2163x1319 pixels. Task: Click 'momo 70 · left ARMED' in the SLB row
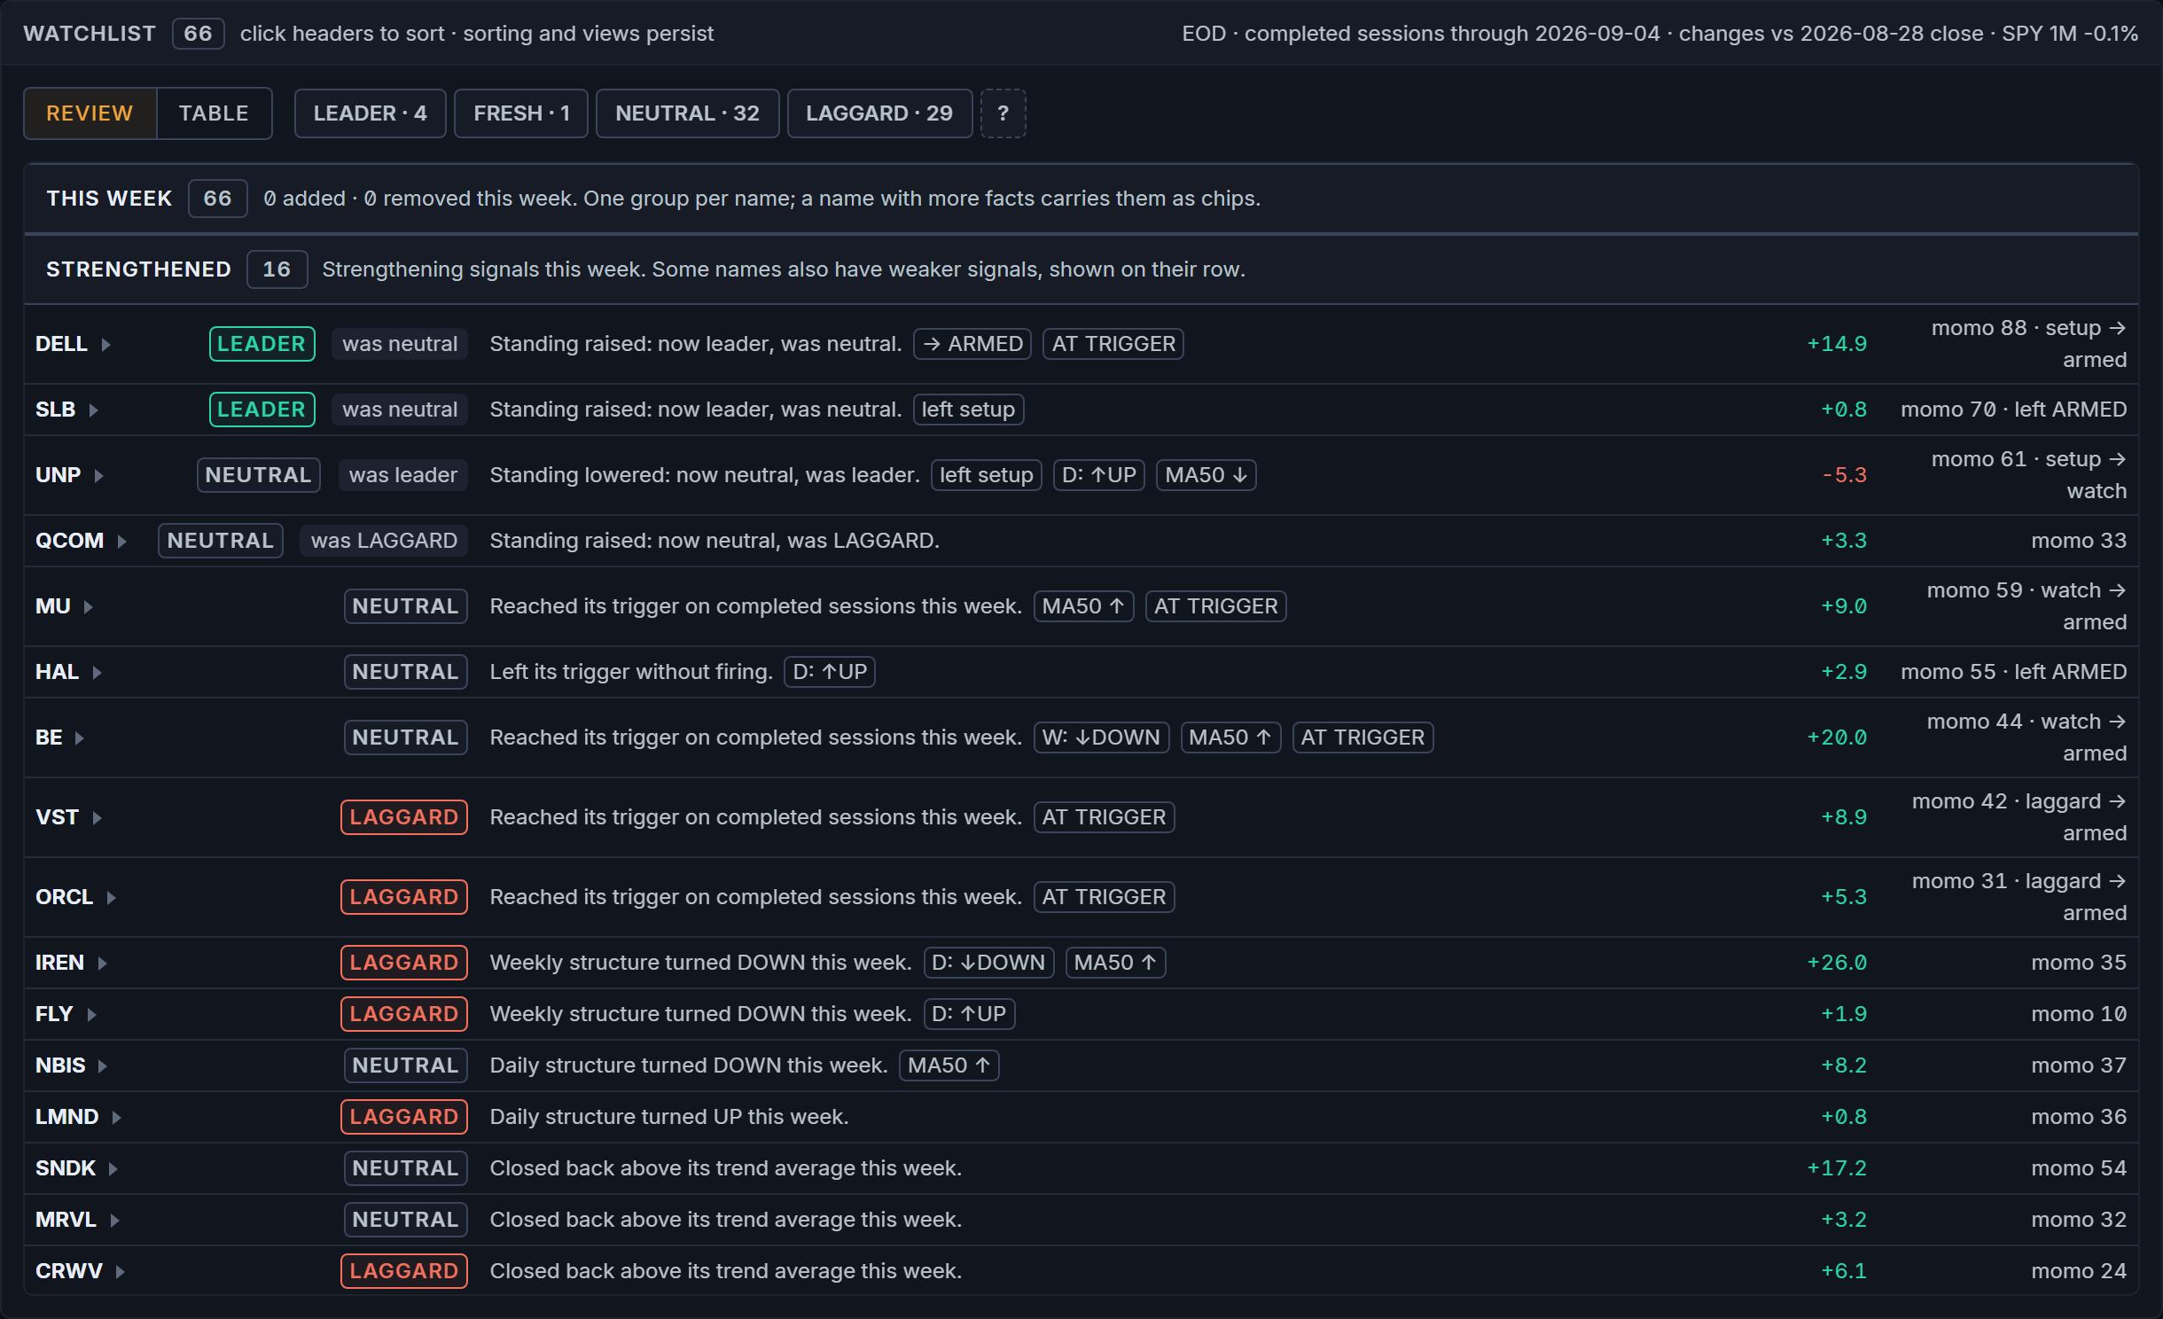point(2013,410)
